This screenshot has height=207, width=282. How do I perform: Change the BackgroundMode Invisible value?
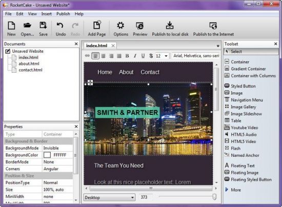[x=57, y=148]
